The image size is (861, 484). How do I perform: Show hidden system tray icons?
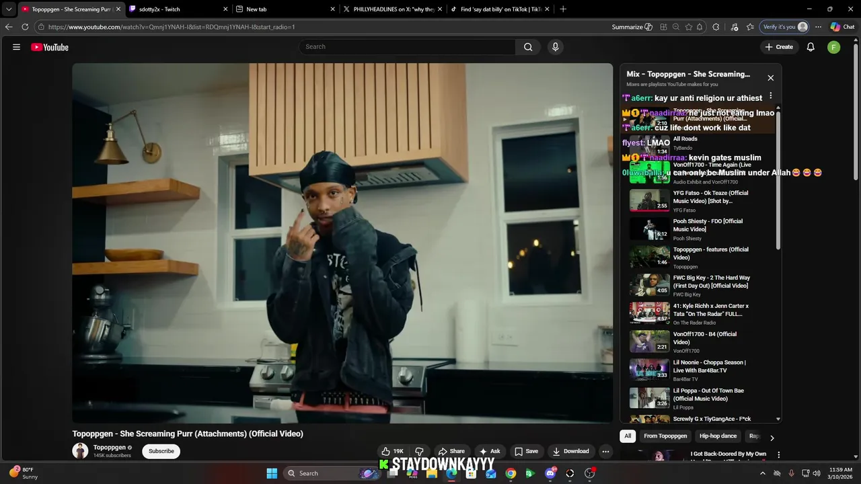point(763,473)
